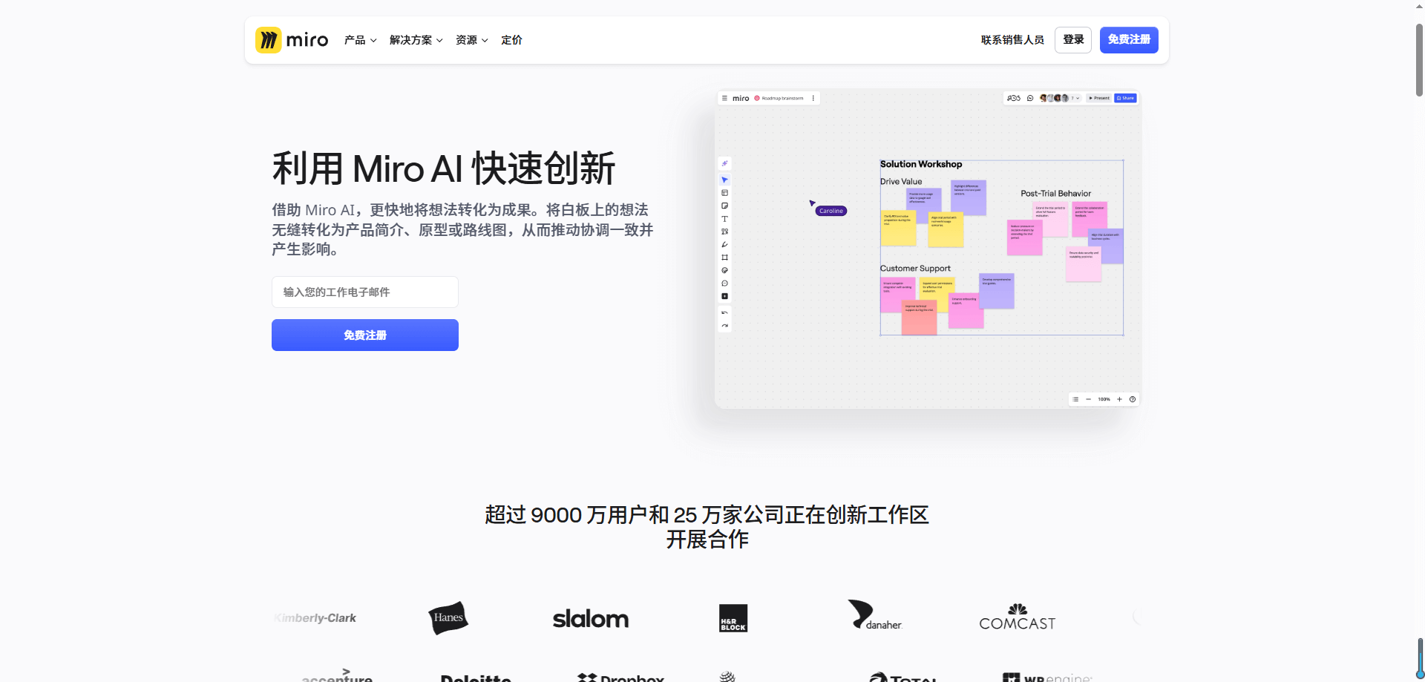Image resolution: width=1425 pixels, height=682 pixels.
Task: Click the Caroline cursor label
Action: click(x=831, y=211)
